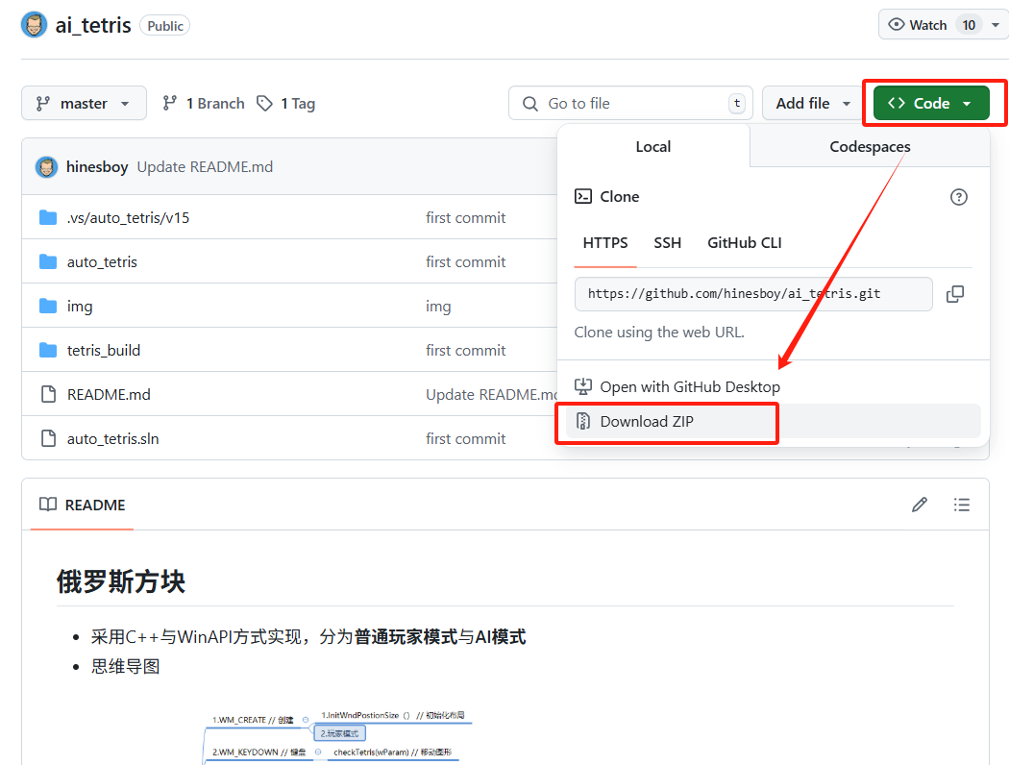Viewport: 1009px width, 765px height.
Task: Expand the Watch options dropdown arrow
Action: click(x=995, y=25)
